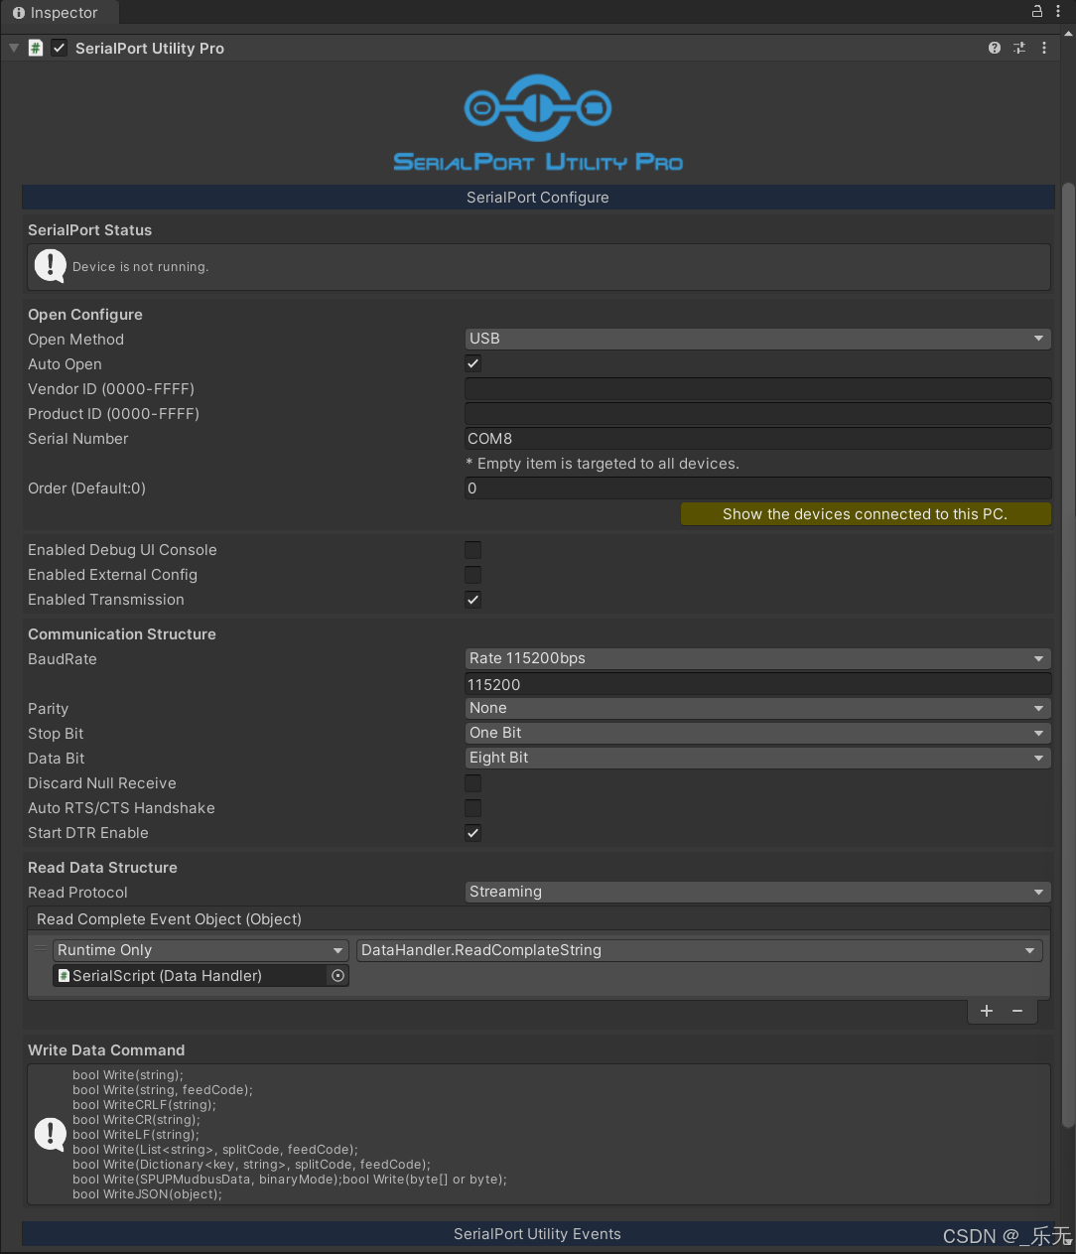Screen dimensions: 1076x1254
Task: Remove the selected Read Complete event entry
Action: coord(1017,1011)
